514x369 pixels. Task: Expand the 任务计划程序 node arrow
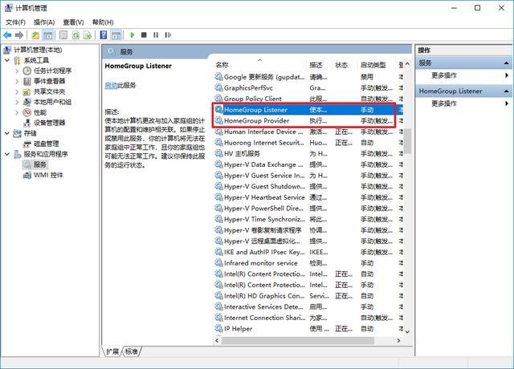tap(17, 71)
